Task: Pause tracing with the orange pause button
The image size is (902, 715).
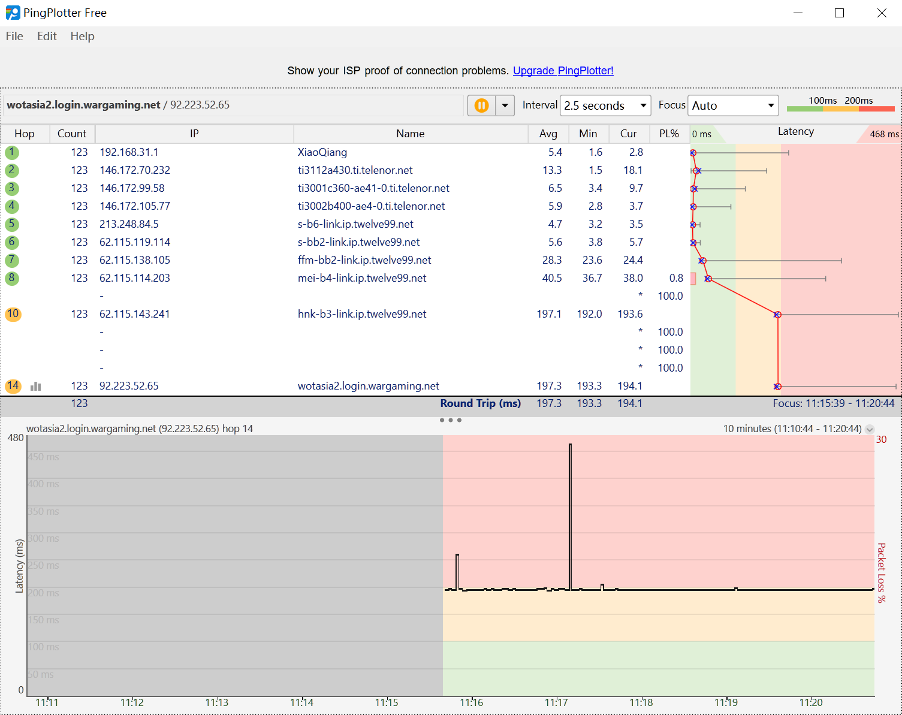Action: [481, 105]
